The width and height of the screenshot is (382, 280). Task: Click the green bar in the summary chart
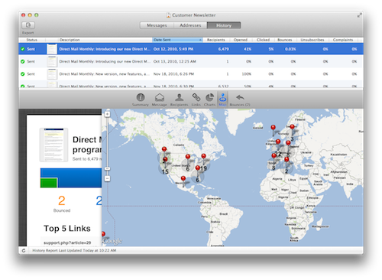[x=49, y=183]
